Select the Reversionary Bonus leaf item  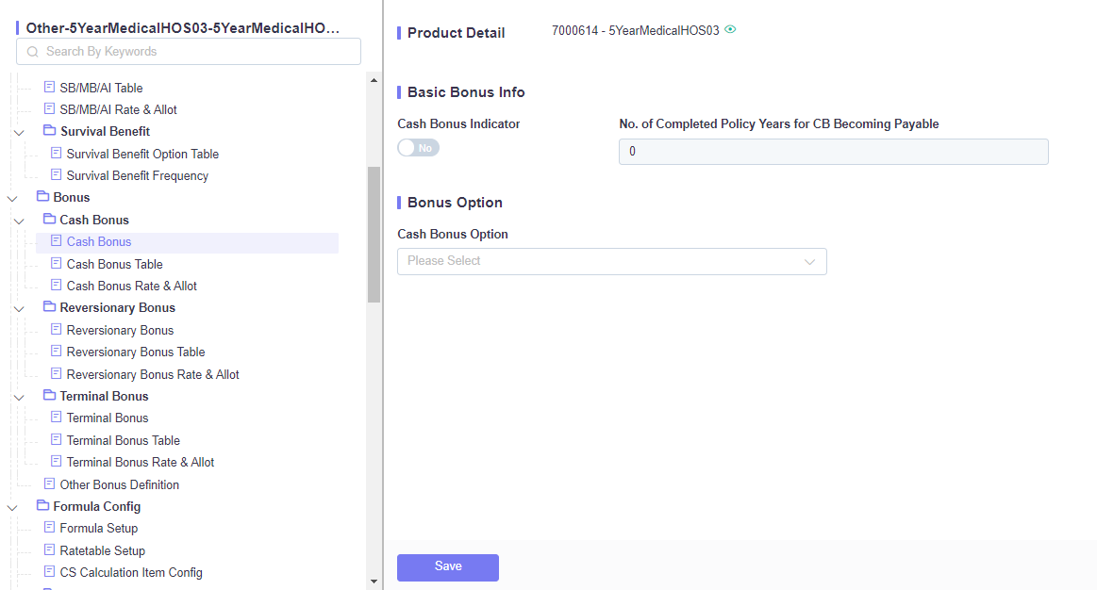[x=120, y=331]
